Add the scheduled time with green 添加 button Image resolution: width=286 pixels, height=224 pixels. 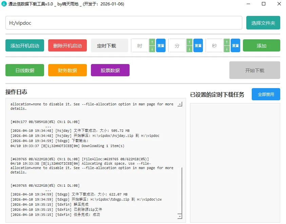[261, 45]
